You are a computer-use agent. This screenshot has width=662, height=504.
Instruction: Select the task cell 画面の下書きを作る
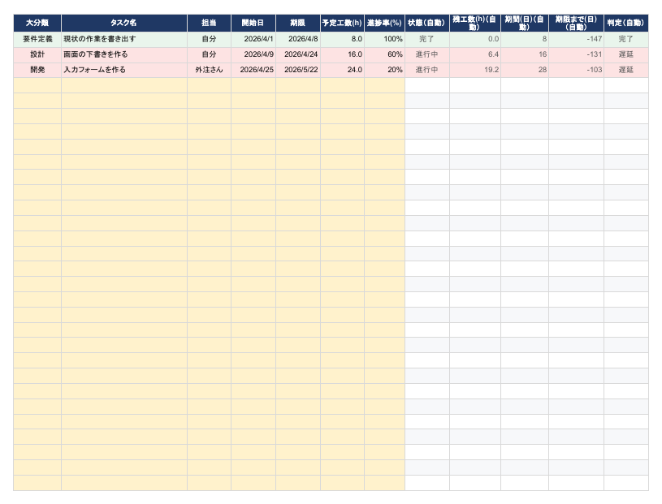click(124, 55)
